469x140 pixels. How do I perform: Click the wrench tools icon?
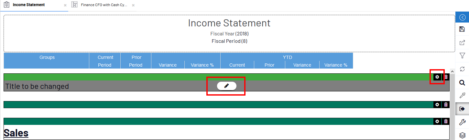click(462, 122)
